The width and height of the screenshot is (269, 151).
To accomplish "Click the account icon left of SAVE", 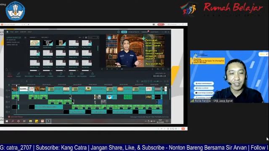I will click(x=119, y=32).
